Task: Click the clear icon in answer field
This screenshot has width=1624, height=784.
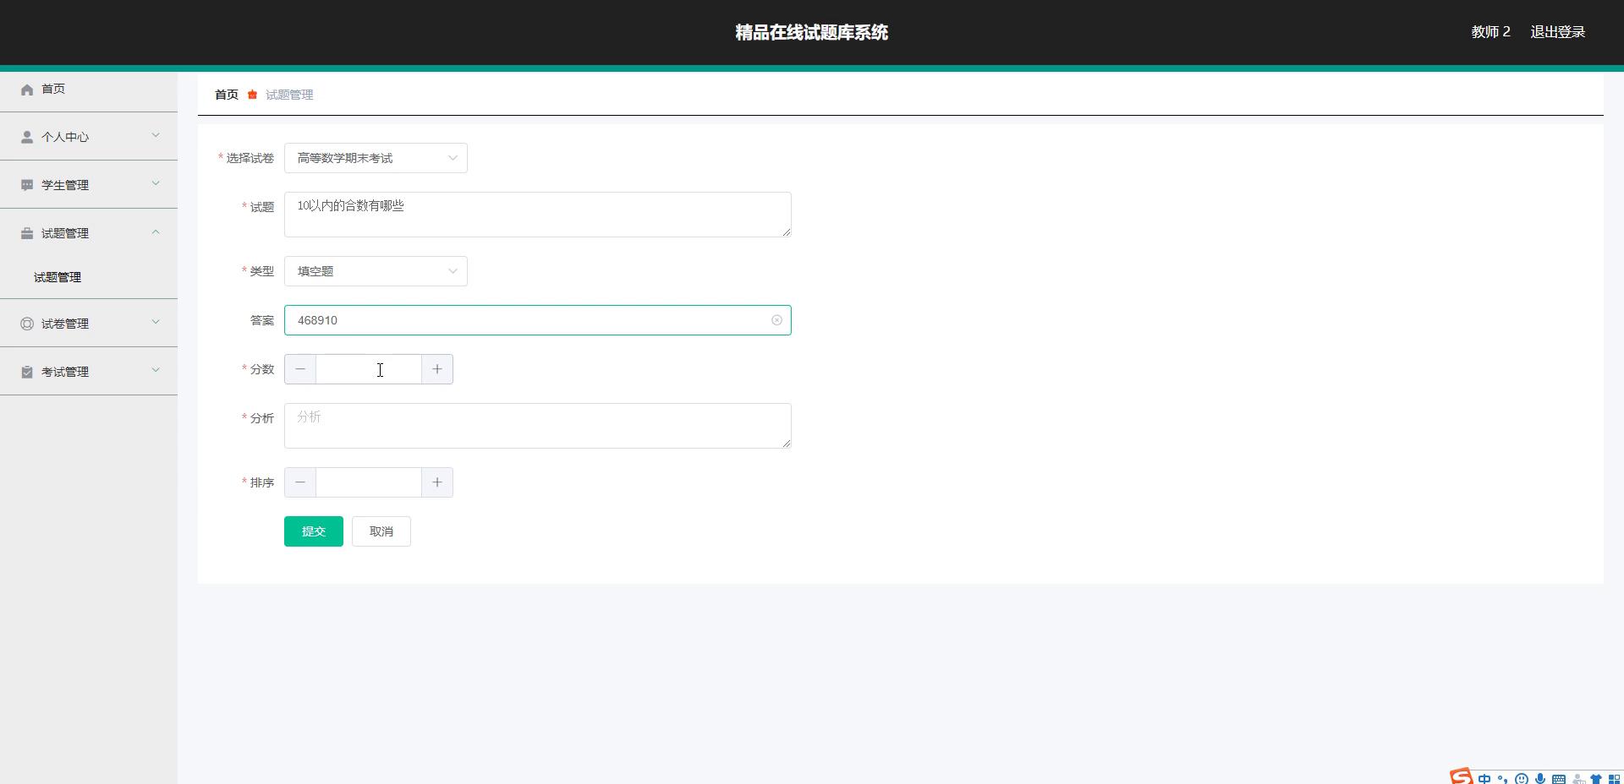Action: 776,320
